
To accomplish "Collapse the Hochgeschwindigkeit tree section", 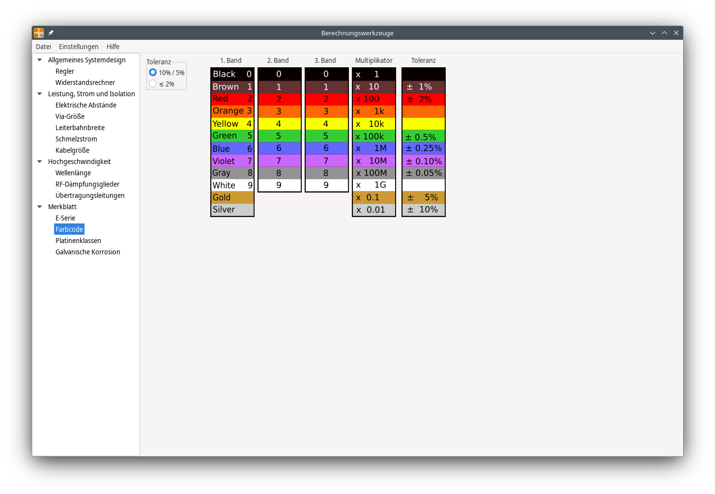I will [40, 162].
